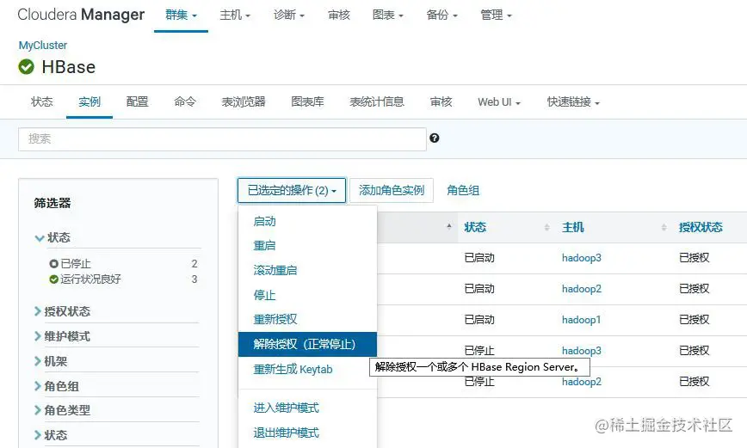
Task: Expand the 角色类型 filter section
Action: (x=63, y=410)
